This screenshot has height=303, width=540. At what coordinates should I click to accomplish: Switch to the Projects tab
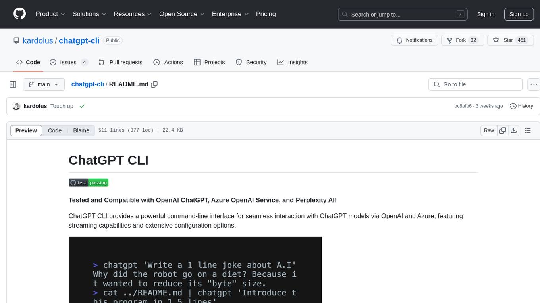[x=209, y=62]
